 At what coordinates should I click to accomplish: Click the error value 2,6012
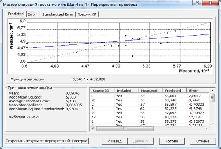coord(195,96)
